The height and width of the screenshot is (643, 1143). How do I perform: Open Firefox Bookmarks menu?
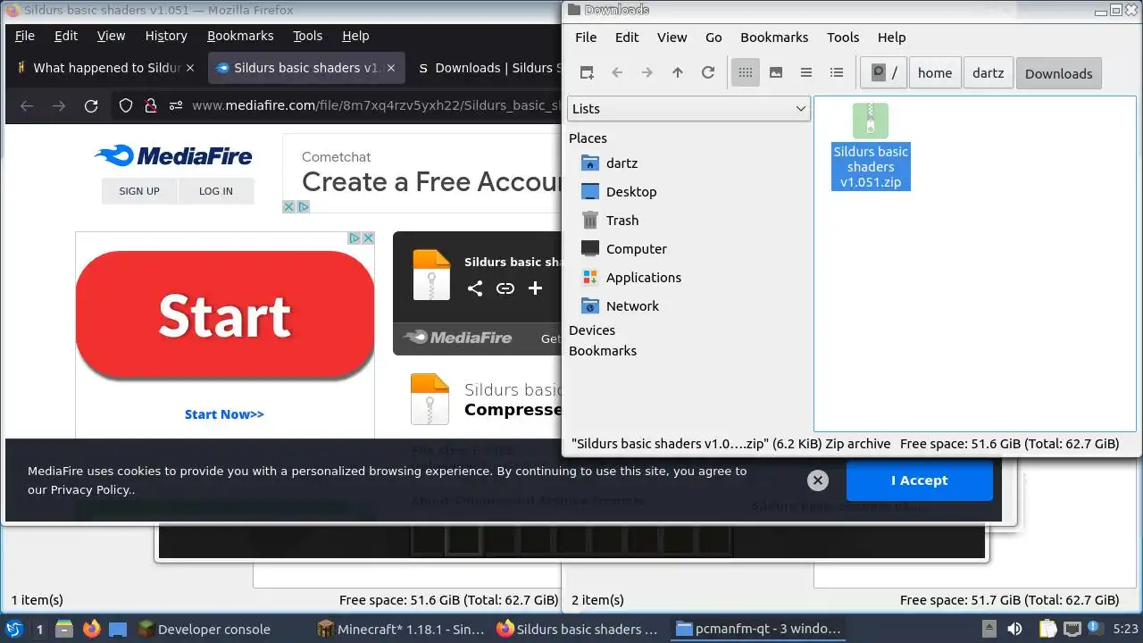click(x=240, y=36)
